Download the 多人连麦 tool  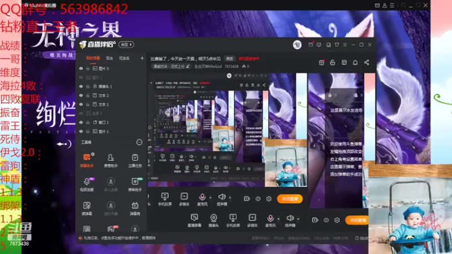[111, 185]
